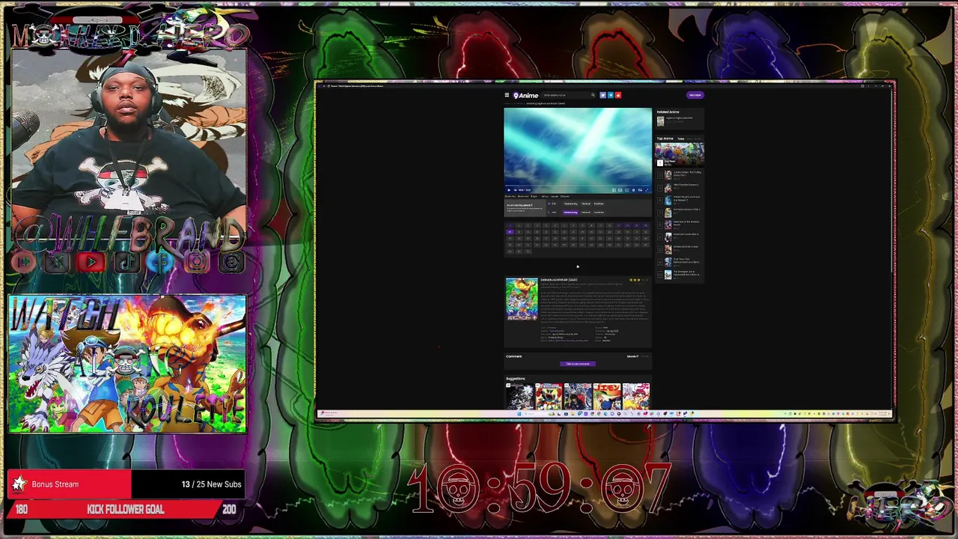Open the video player settings gear

[633, 190]
